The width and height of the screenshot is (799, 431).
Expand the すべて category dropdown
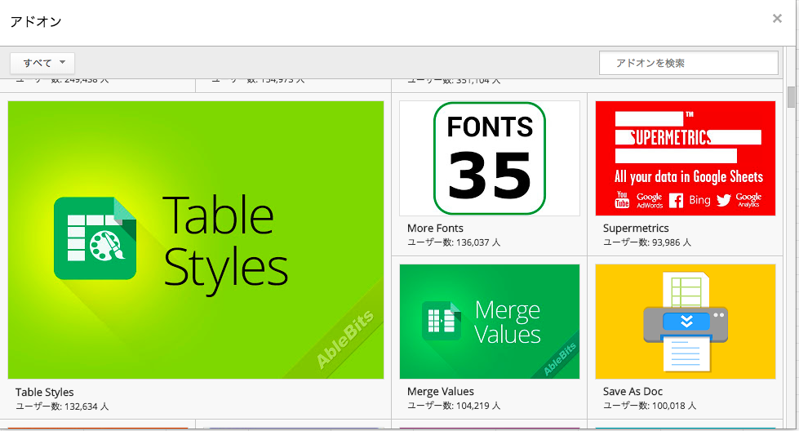[x=42, y=63]
